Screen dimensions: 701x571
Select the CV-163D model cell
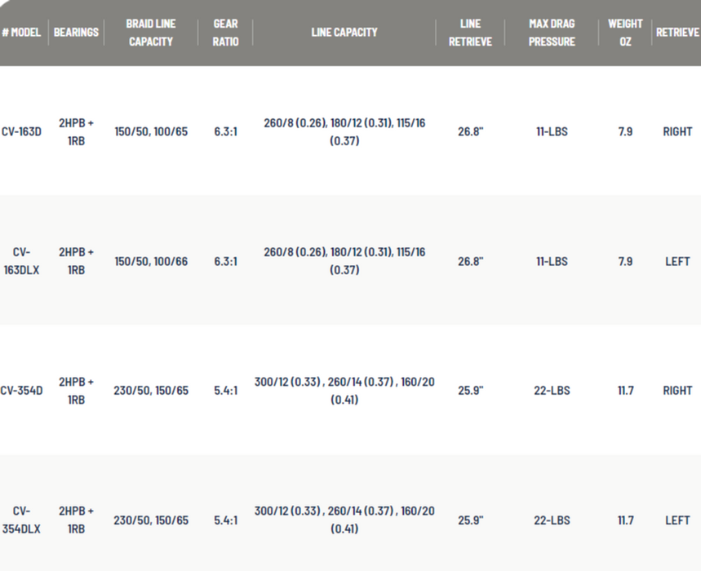[21, 131]
